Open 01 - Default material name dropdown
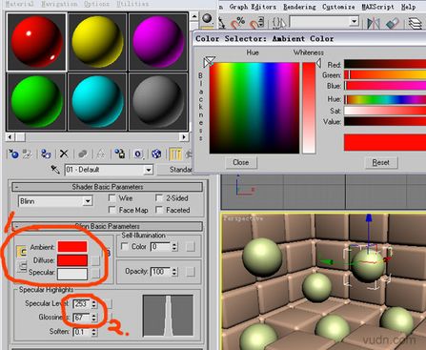This screenshot has height=350, width=426. click(x=148, y=170)
